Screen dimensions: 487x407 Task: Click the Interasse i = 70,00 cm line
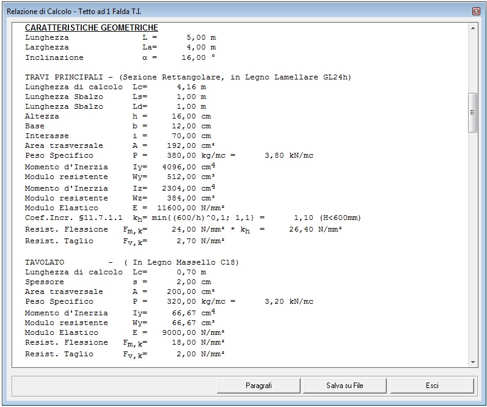pos(118,136)
